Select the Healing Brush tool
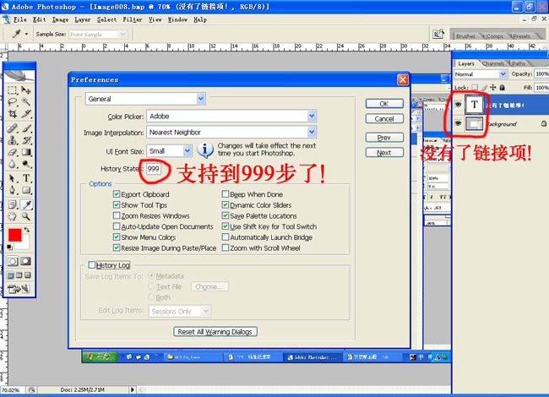Viewport: 549px width, 397px height. tap(13, 128)
